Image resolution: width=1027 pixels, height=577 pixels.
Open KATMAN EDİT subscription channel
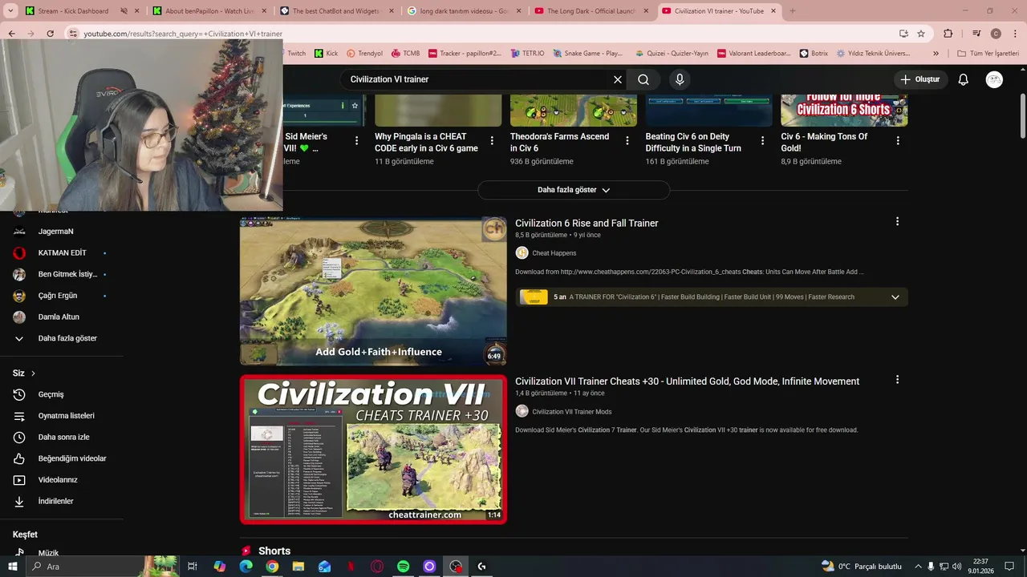[62, 253]
